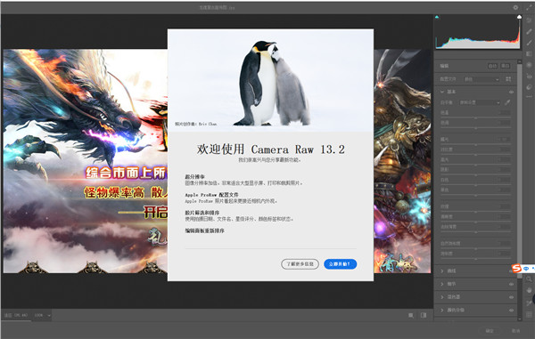Click the 确定 OK button
Screen dimensions: 535x339
[490, 331]
